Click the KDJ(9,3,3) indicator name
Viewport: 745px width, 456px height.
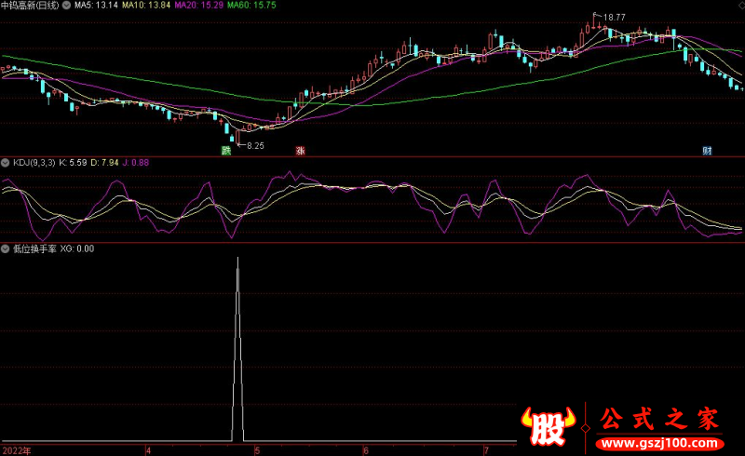tap(33, 162)
